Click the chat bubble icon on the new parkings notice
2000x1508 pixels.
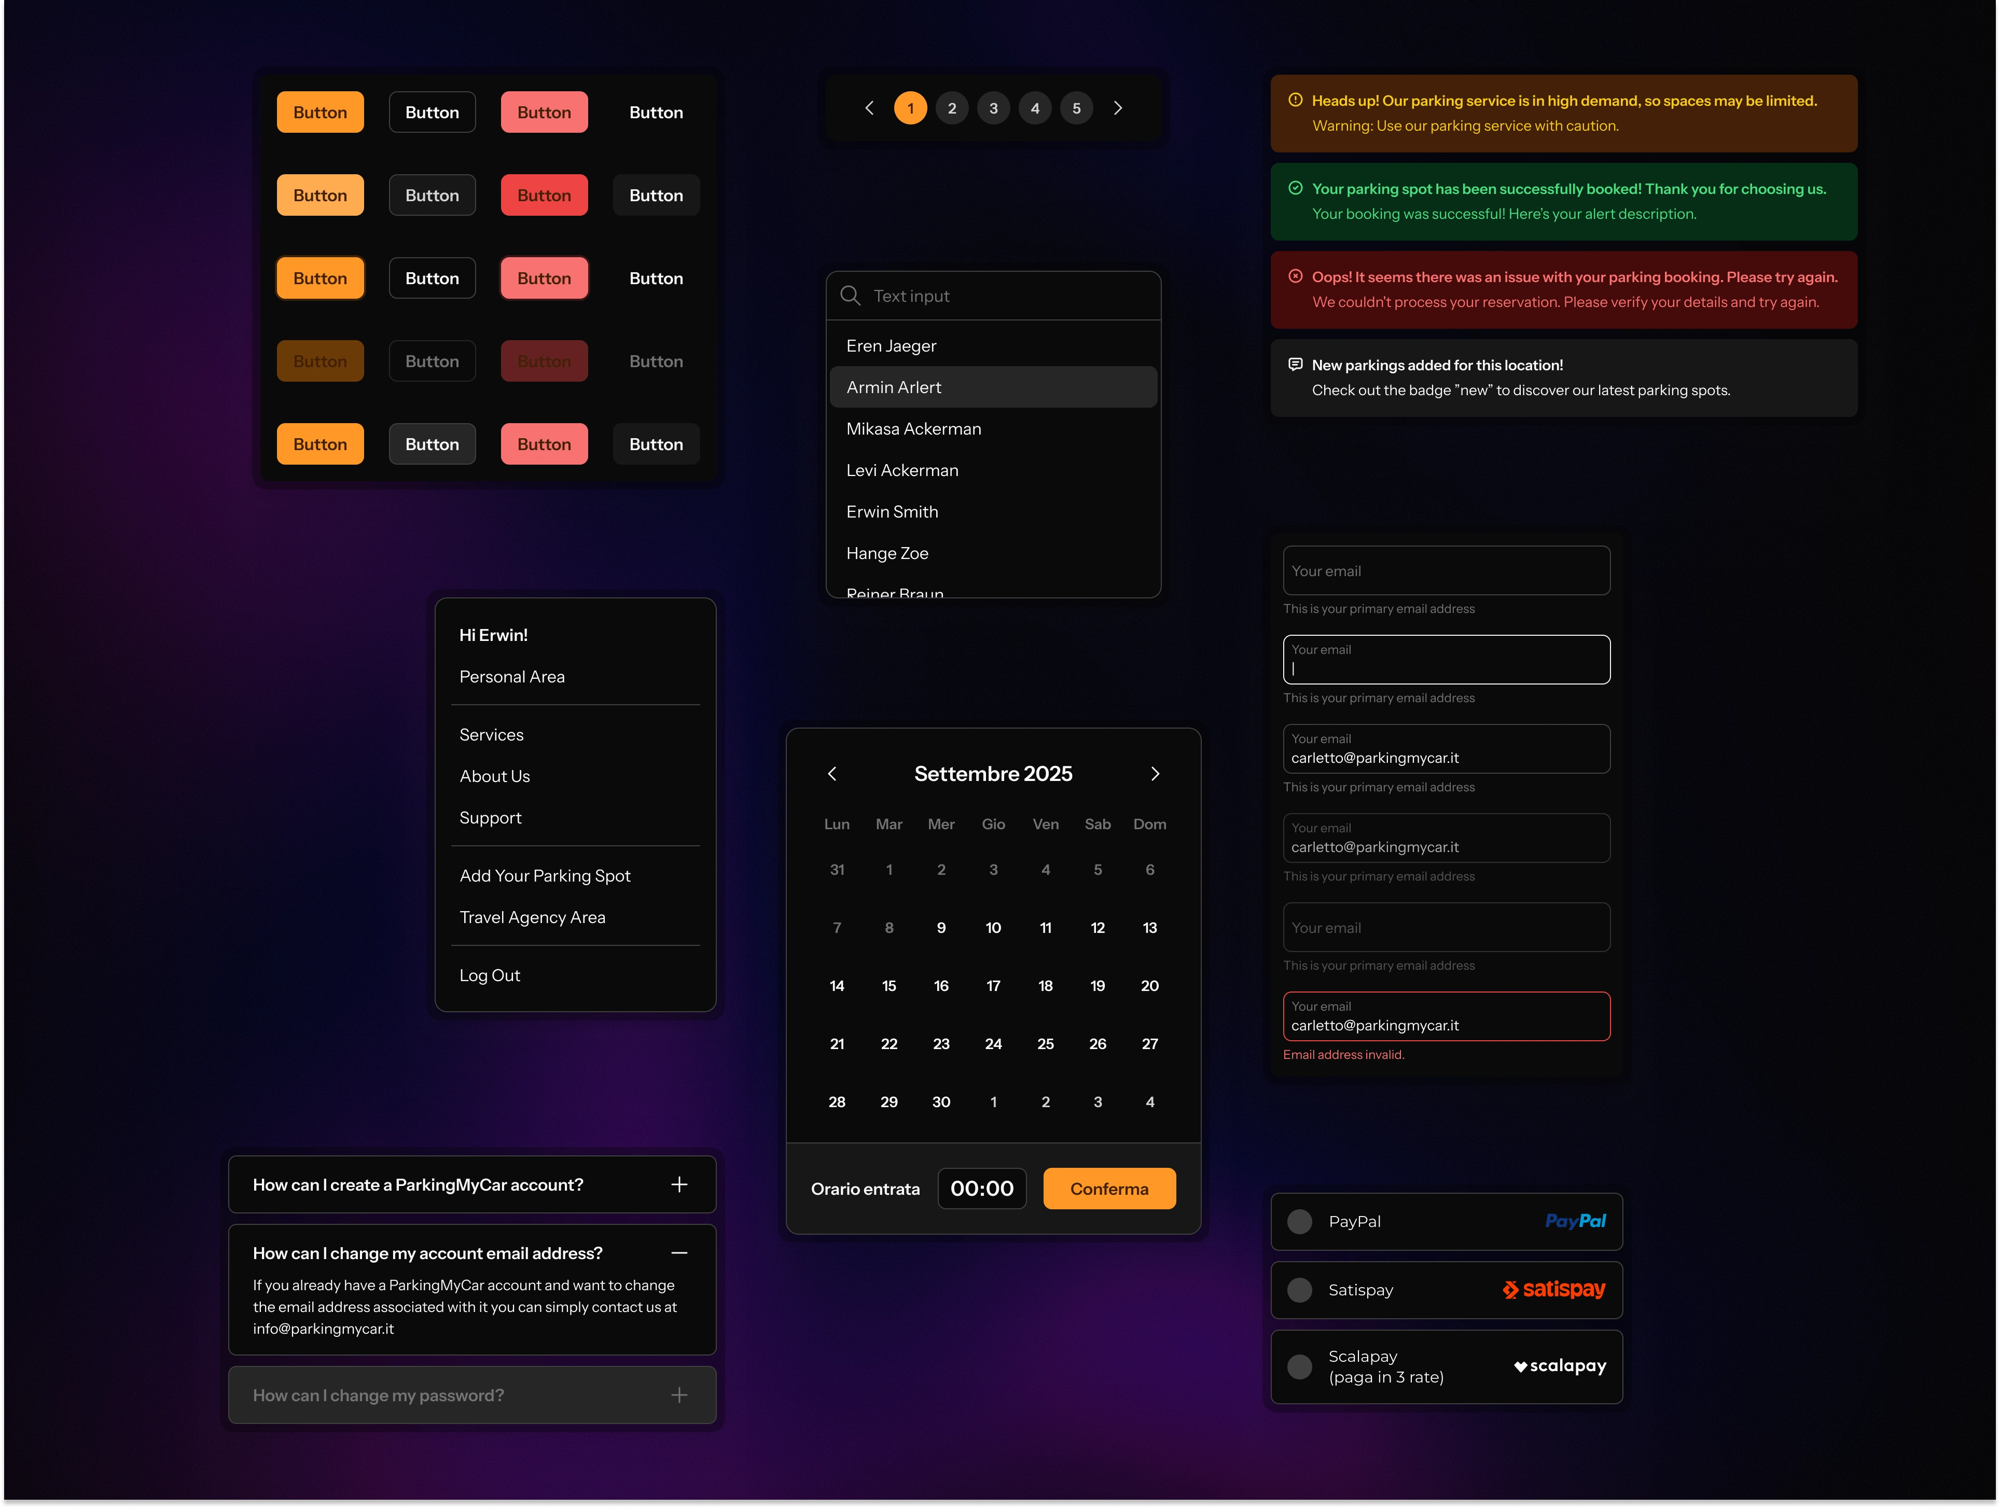(1296, 364)
